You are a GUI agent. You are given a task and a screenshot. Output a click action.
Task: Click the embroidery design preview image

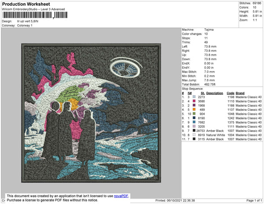click(x=91, y=113)
